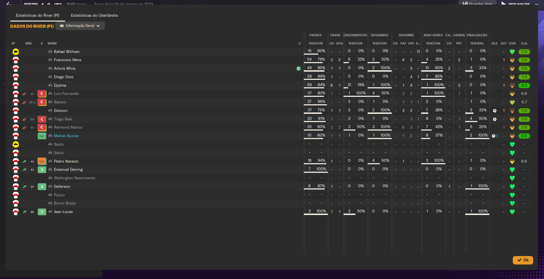Click Djalma's crossing stat 21 19%
Viewport: 544px width, 279px height.
(x=355, y=85)
